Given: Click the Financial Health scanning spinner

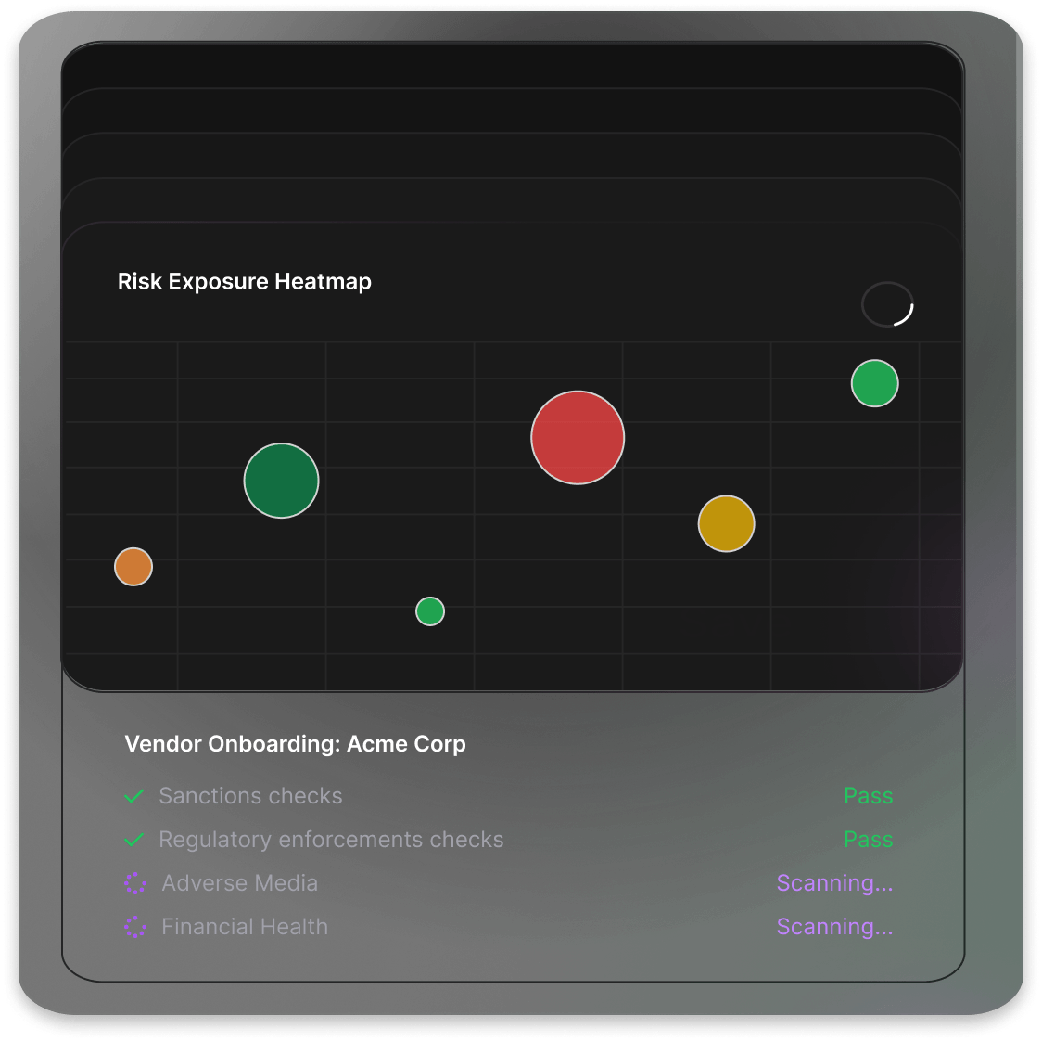Looking at the screenshot, I should tap(135, 927).
